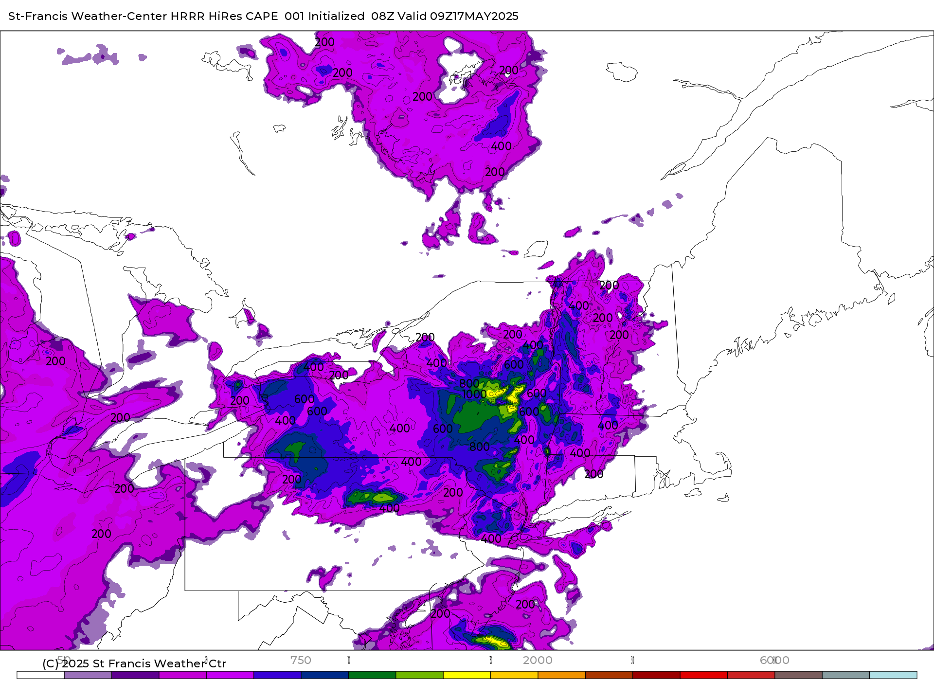Pick the magenta swatch left of violet

click(183, 675)
